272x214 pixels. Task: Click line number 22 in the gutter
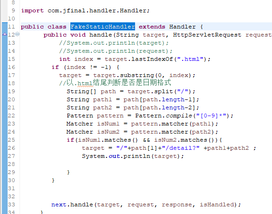[x=11, y=116]
